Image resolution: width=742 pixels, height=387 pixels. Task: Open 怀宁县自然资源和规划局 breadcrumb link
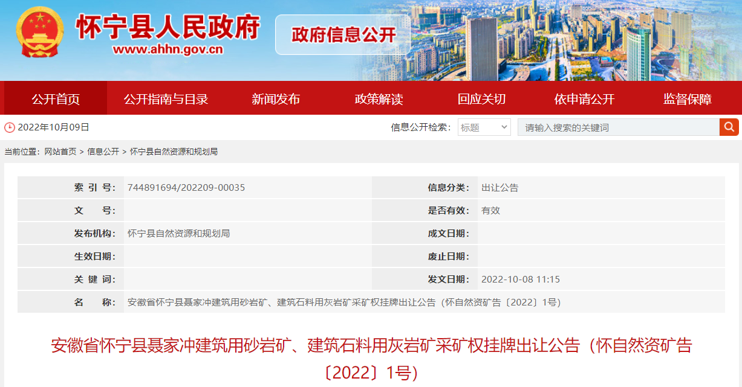(174, 152)
